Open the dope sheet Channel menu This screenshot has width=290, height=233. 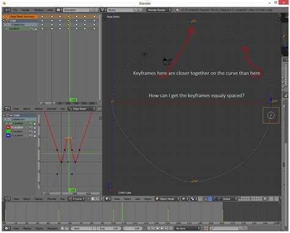click(51, 109)
